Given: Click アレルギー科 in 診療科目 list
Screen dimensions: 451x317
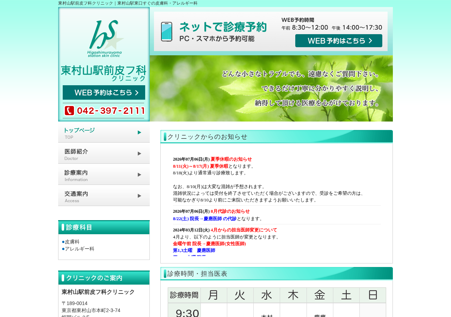Looking at the screenshot, I should tap(80, 249).
